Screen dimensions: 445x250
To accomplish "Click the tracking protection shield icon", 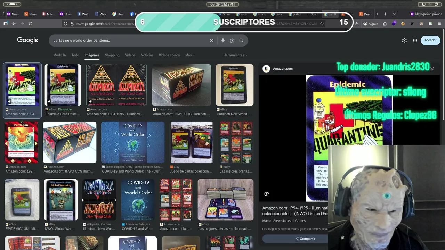I will (x=65, y=24).
